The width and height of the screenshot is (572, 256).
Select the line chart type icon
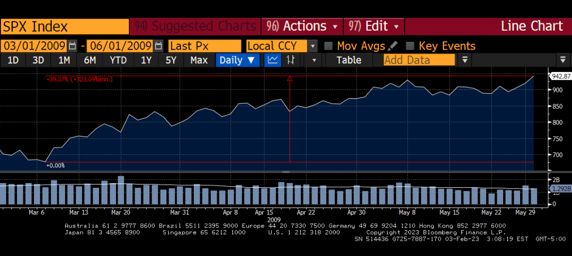(x=273, y=60)
